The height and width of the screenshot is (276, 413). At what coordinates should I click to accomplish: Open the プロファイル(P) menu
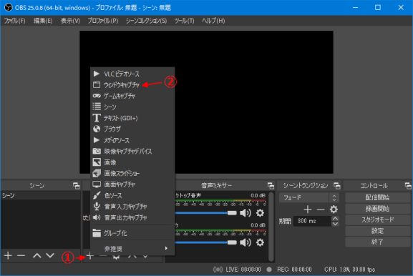tap(103, 21)
